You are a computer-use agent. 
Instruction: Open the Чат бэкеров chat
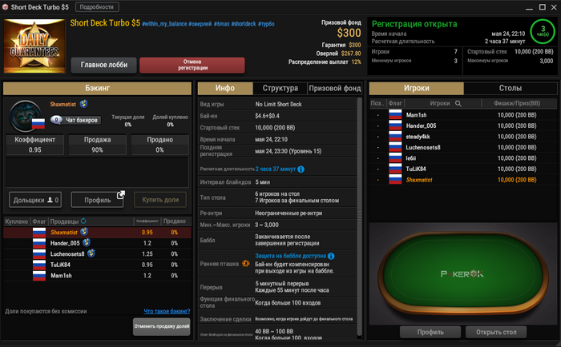pyautogui.click(x=75, y=120)
